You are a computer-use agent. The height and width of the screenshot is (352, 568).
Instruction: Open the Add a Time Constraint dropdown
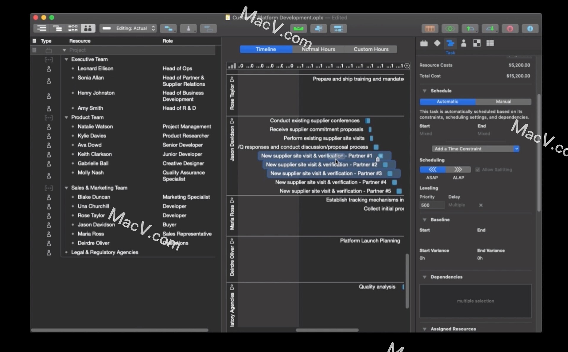(x=475, y=149)
